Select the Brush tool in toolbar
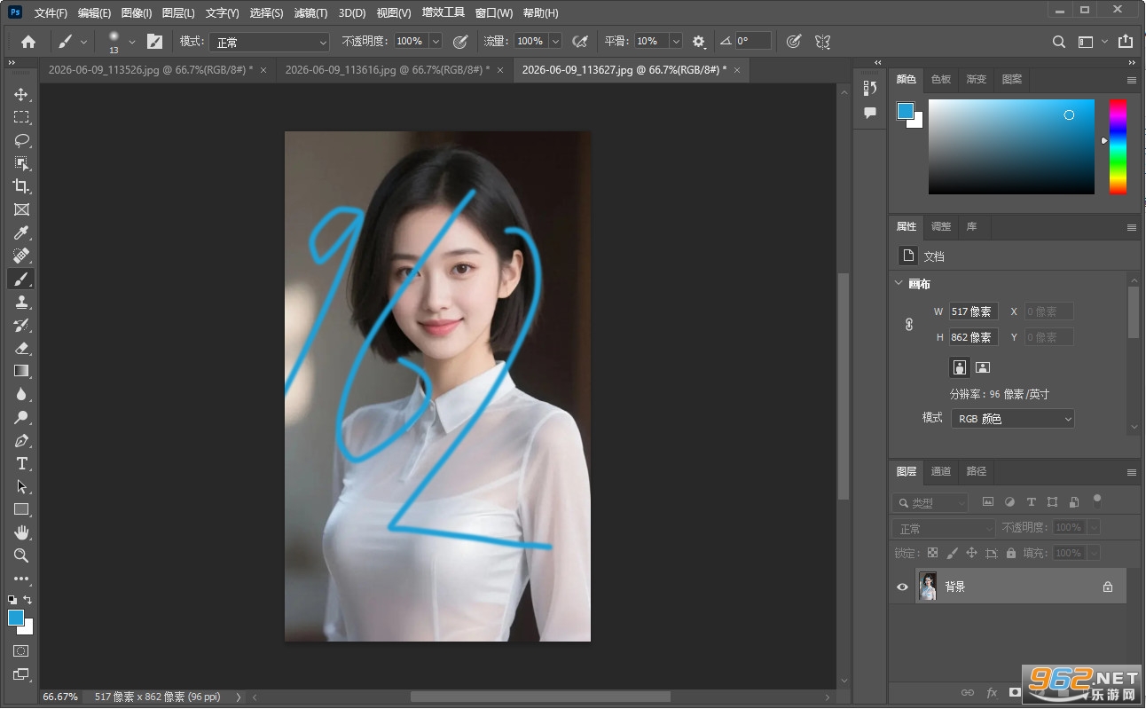 21,279
